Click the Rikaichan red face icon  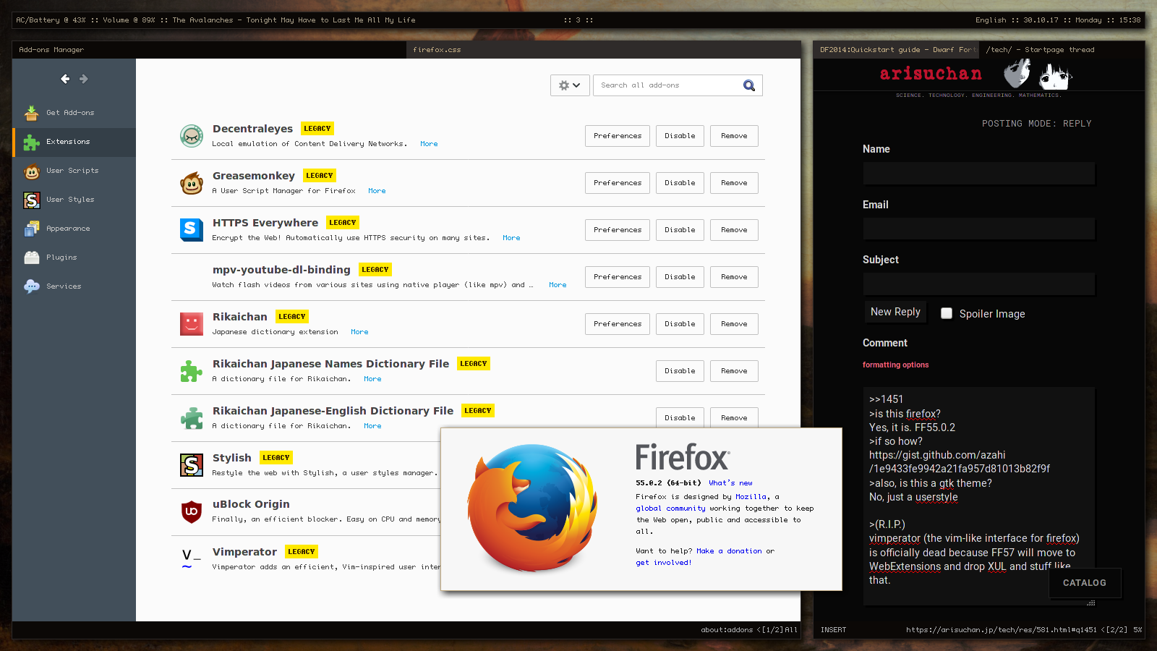pos(192,324)
